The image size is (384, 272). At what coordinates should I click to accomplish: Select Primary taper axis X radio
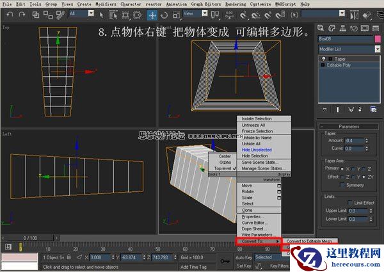pos(342,169)
